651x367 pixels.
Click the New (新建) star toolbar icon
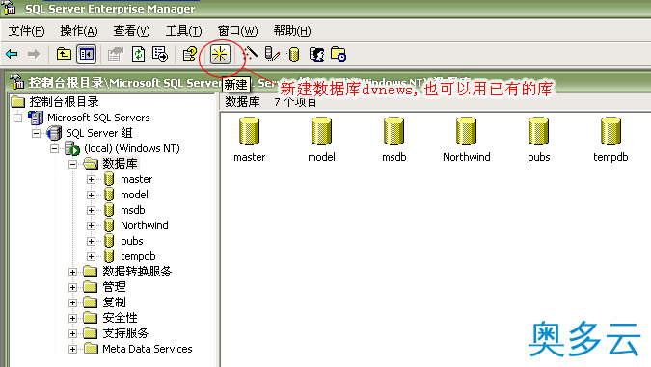[x=220, y=54]
